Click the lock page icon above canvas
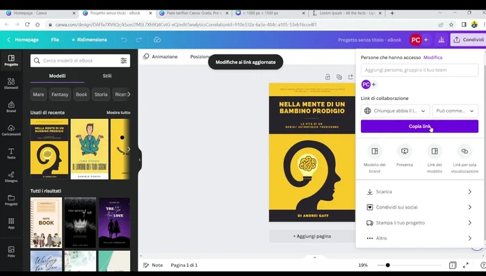Viewport: 486px width, 276px height. pos(327,77)
